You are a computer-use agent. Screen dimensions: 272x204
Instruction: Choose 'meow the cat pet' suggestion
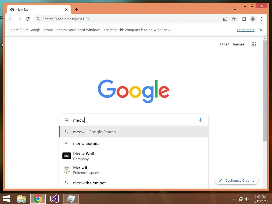point(134,183)
